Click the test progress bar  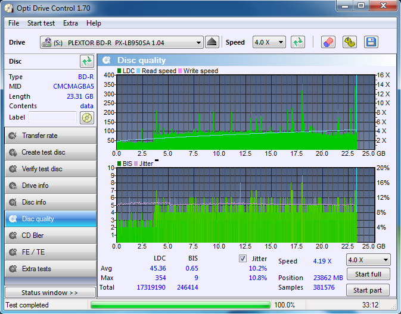(x=181, y=305)
